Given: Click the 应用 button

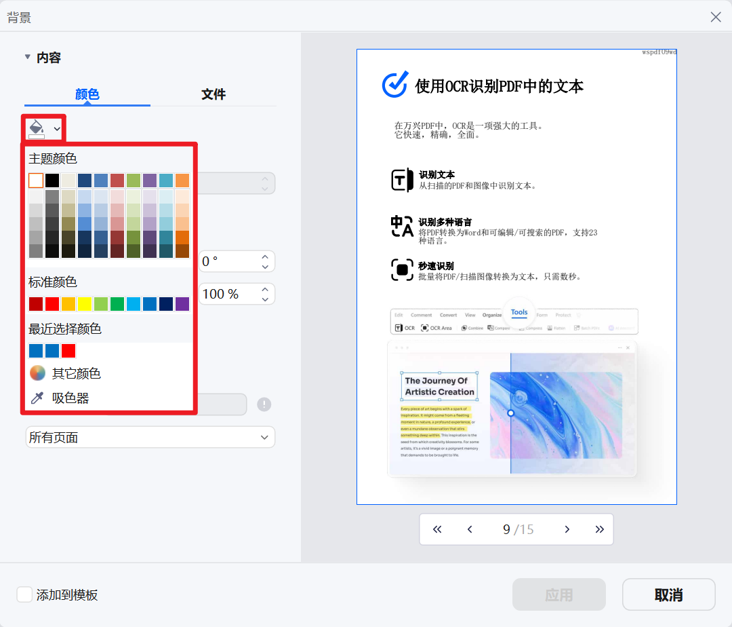Looking at the screenshot, I should click(559, 594).
